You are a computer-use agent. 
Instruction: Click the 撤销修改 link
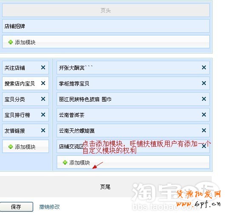pyautogui.click(x=49, y=207)
